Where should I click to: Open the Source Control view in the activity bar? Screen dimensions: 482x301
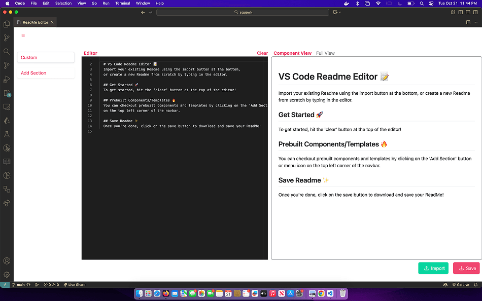[7, 37]
